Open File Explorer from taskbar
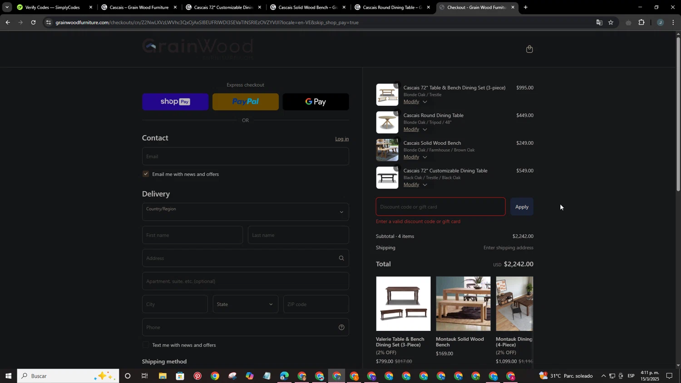 (163, 376)
